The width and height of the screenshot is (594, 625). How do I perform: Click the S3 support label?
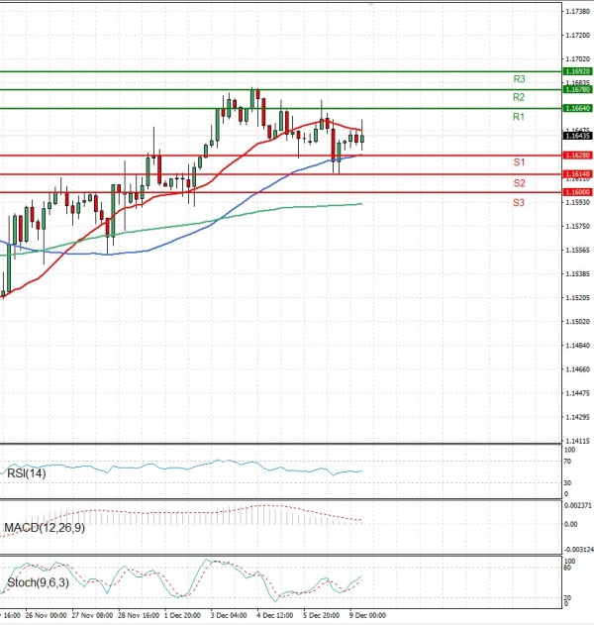pyautogui.click(x=519, y=202)
